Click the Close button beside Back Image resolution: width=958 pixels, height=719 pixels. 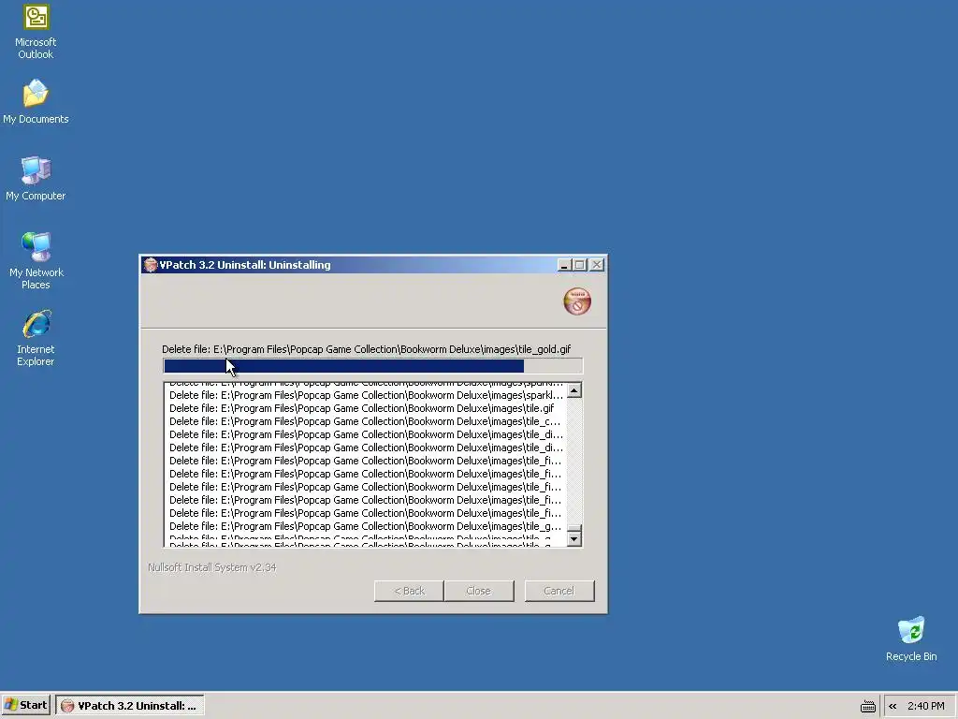pyautogui.click(x=478, y=591)
